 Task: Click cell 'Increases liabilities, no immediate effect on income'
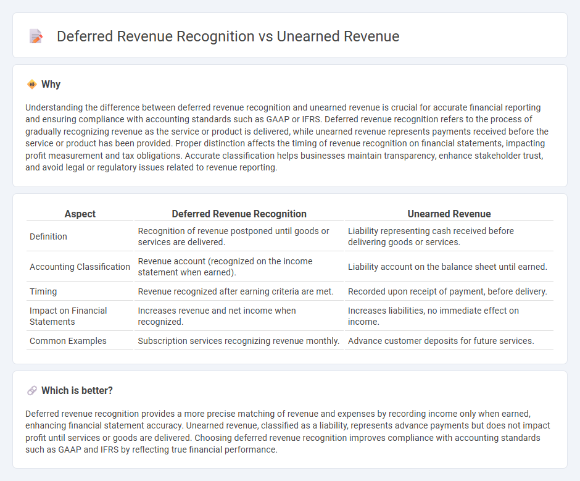(449, 316)
